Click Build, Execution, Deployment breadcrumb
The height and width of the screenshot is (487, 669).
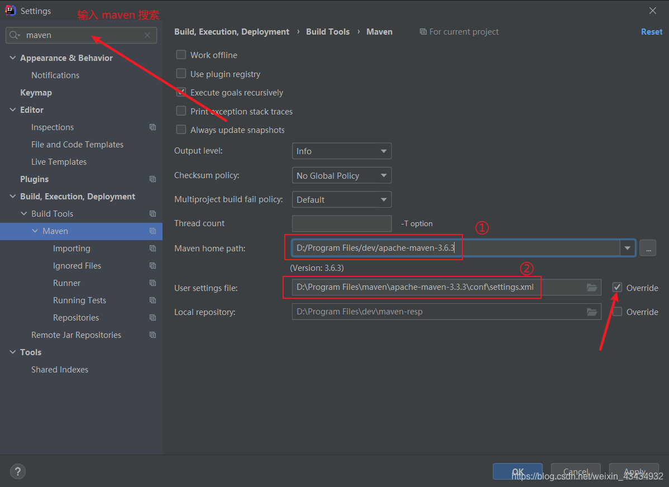pyautogui.click(x=232, y=32)
